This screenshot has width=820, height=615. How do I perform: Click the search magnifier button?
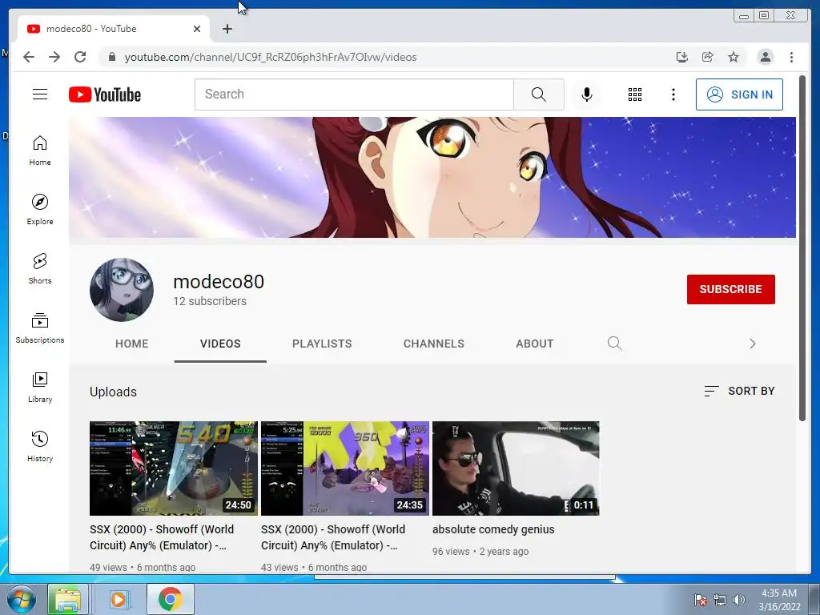click(538, 94)
